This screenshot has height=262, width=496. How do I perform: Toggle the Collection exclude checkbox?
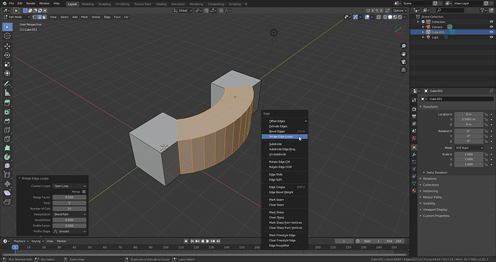pos(423,22)
